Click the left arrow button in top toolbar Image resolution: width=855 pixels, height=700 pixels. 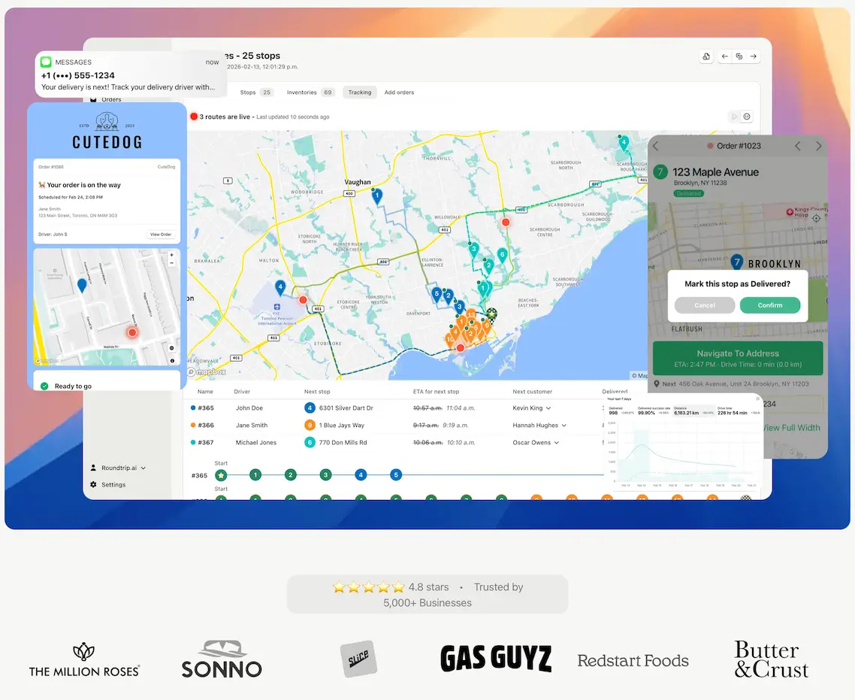[725, 56]
